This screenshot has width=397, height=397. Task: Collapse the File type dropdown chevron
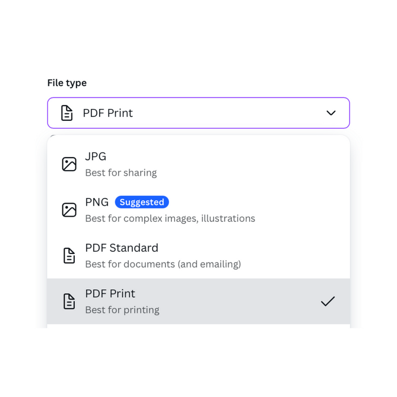tap(331, 113)
